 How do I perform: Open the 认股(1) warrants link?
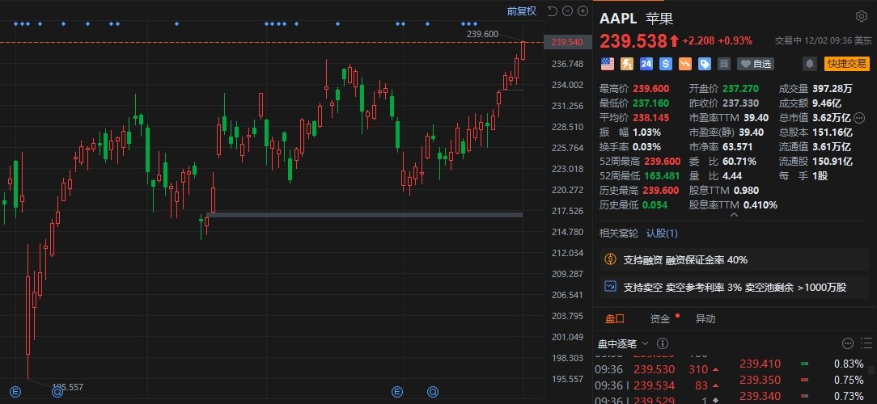662,234
